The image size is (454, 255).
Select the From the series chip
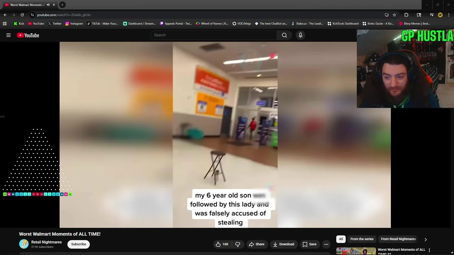pos(362,239)
